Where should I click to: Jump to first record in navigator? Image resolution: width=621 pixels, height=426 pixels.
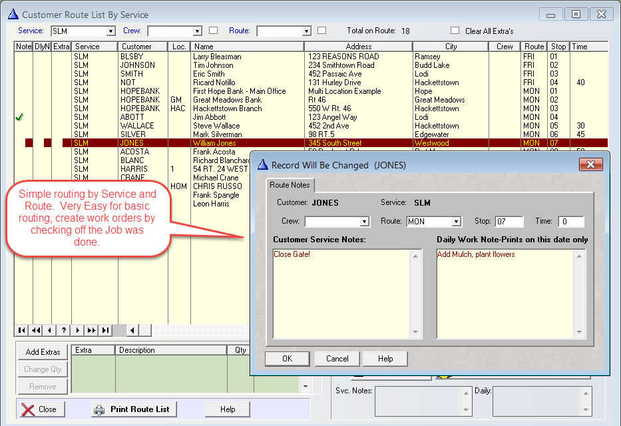(22, 330)
